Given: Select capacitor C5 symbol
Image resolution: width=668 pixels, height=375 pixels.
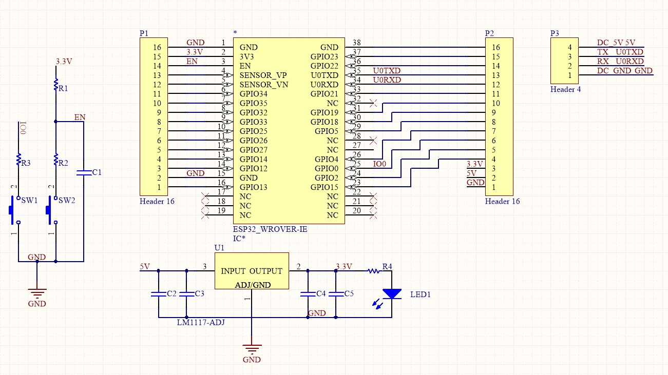Looking at the screenshot, I should (336, 294).
